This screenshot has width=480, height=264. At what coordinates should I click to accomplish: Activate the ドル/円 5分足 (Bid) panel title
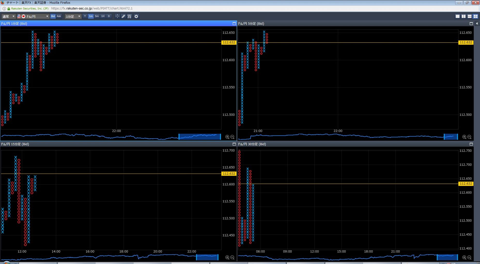251,23
